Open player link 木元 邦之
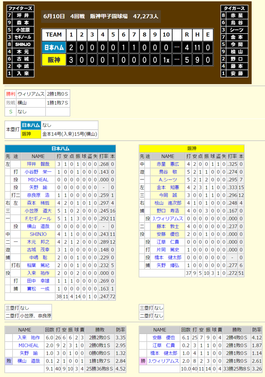Screen dimensions: 265x377 [x=38, y=242]
